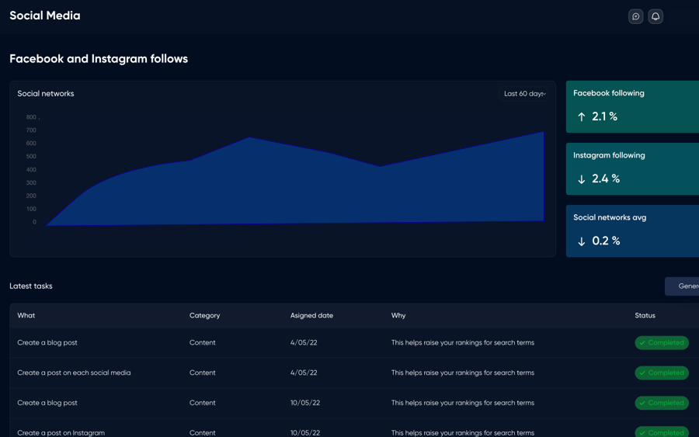Open the Social networks avg card
699x437 pixels.
[x=632, y=231]
